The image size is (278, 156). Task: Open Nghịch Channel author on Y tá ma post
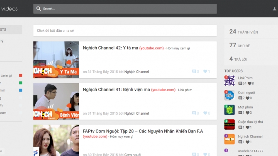click(137, 72)
